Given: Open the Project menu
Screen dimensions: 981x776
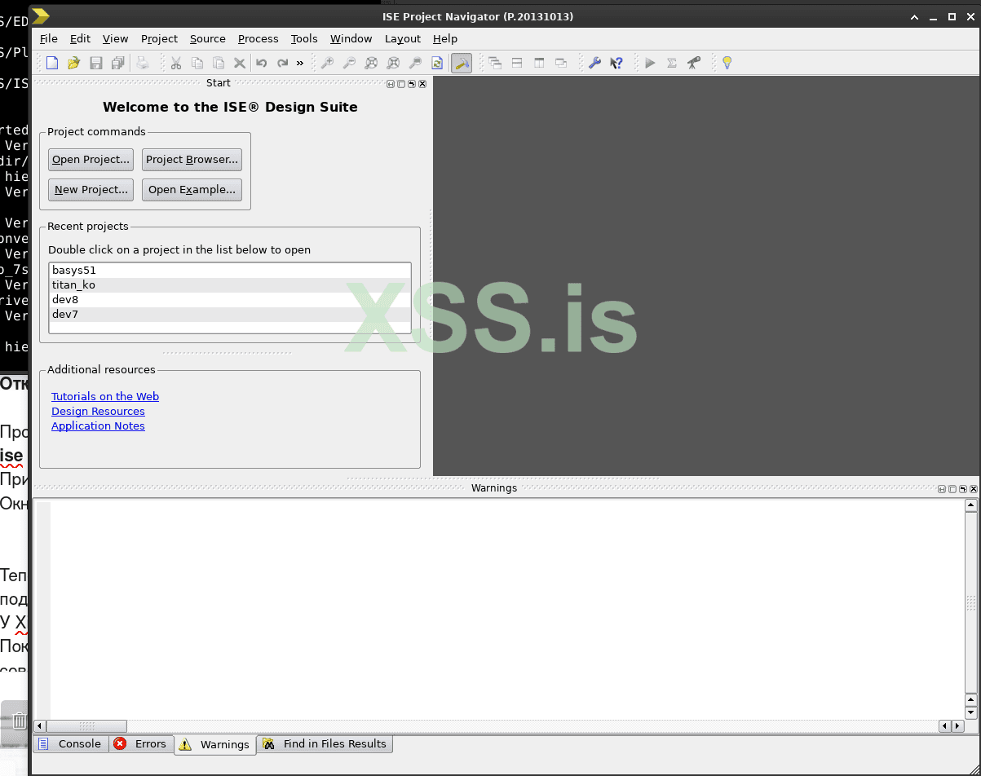Looking at the screenshot, I should [159, 38].
